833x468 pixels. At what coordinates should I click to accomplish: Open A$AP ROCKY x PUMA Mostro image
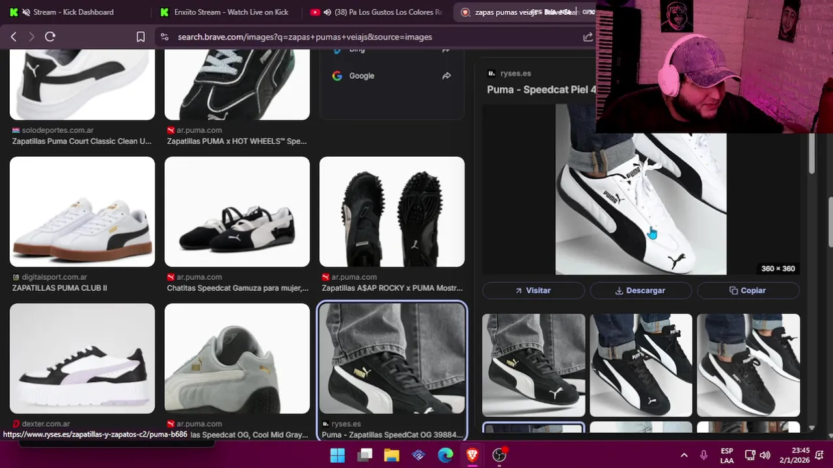click(x=392, y=212)
